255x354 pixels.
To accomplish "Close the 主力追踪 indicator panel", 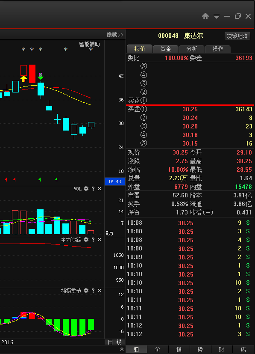I will click(100, 240).
